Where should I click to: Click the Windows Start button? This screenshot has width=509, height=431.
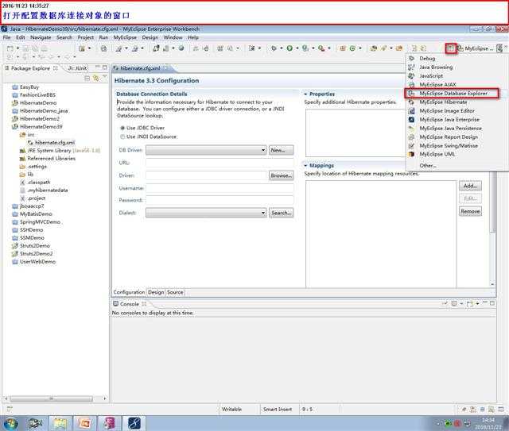(11, 423)
